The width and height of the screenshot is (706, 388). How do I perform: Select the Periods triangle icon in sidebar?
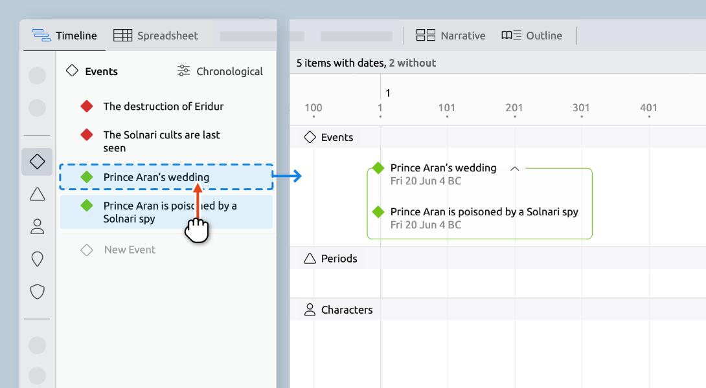pos(38,194)
